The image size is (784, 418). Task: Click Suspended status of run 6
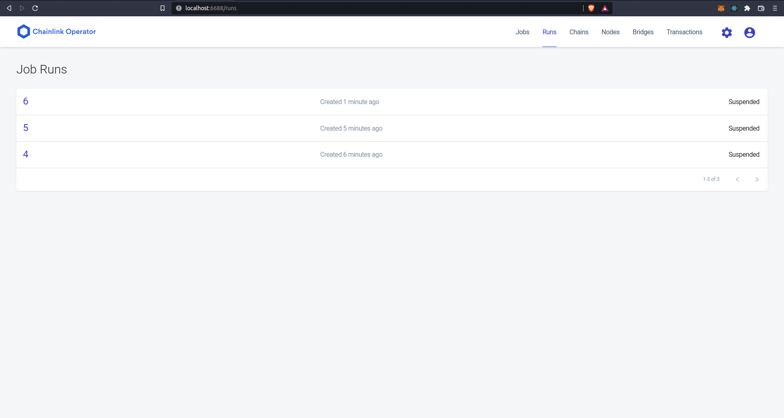[x=744, y=102]
